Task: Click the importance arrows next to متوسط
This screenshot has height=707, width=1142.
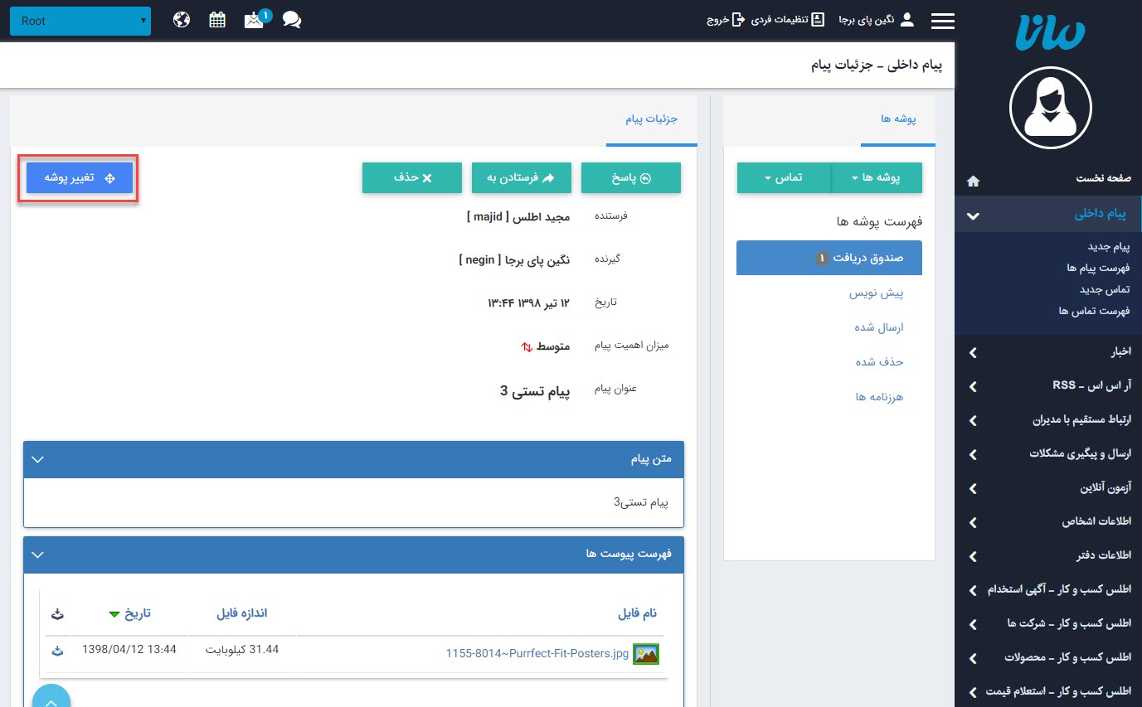Action: click(x=527, y=347)
